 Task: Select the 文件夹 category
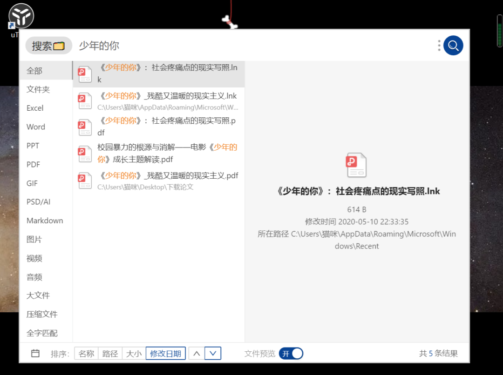point(46,89)
